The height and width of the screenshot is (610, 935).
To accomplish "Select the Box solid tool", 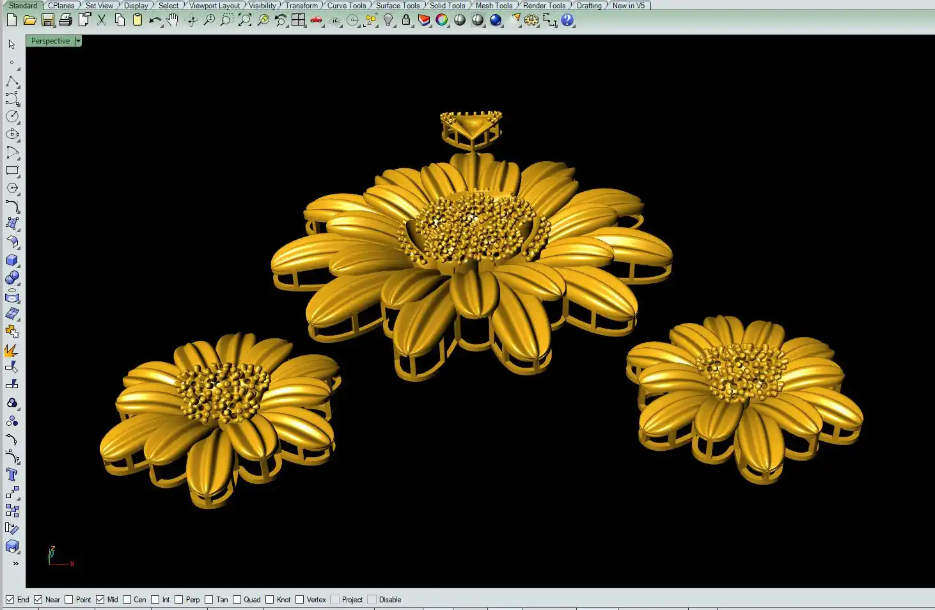I will 12,260.
